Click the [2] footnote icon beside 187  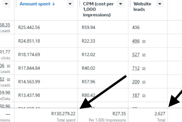click(144, 96)
